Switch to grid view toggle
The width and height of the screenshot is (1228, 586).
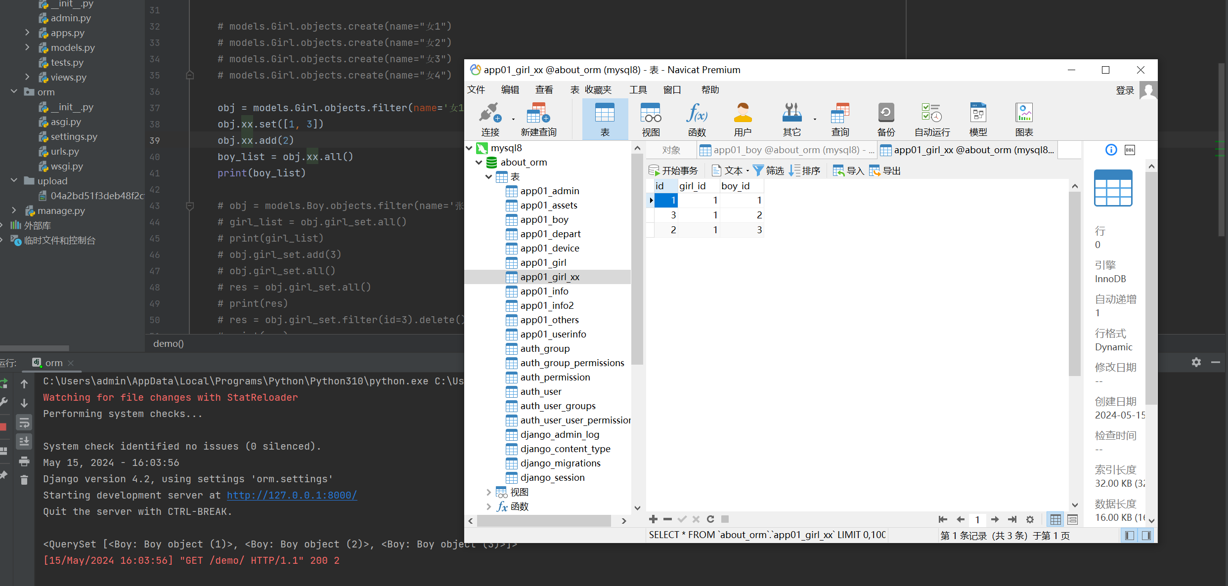pos(1055,519)
